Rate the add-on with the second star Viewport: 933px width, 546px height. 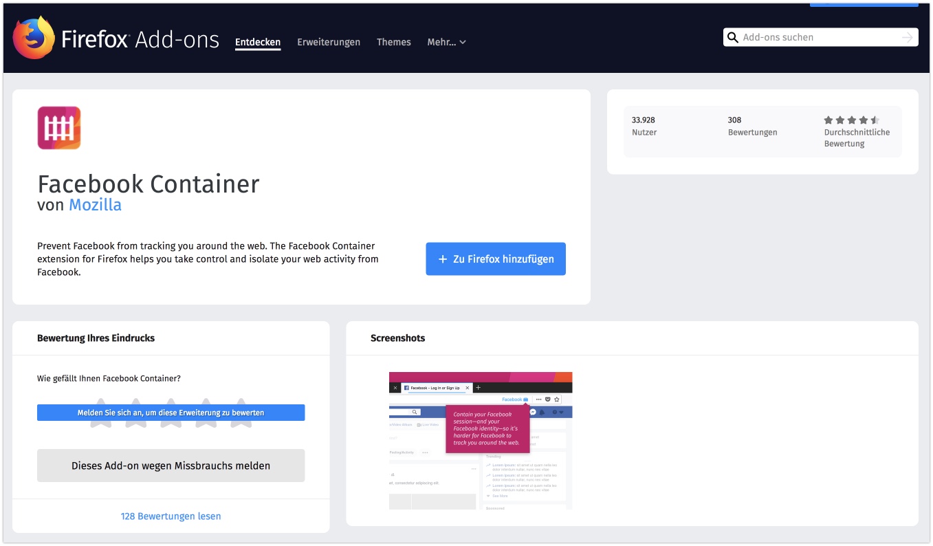[136, 424]
